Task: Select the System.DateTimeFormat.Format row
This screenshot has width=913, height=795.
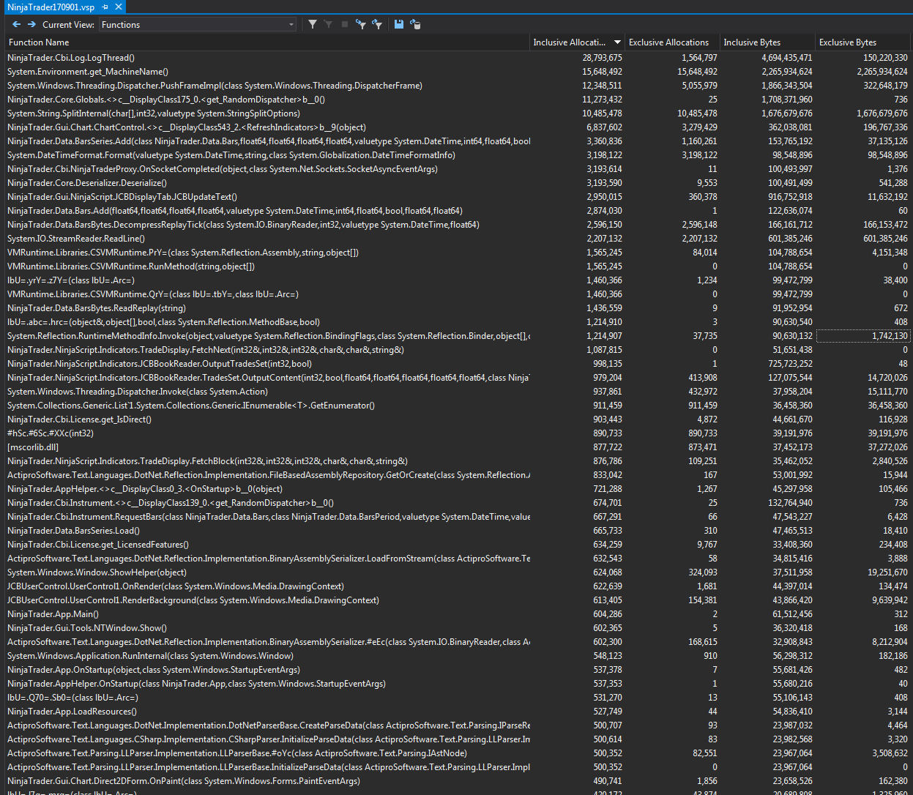Action: (x=457, y=155)
